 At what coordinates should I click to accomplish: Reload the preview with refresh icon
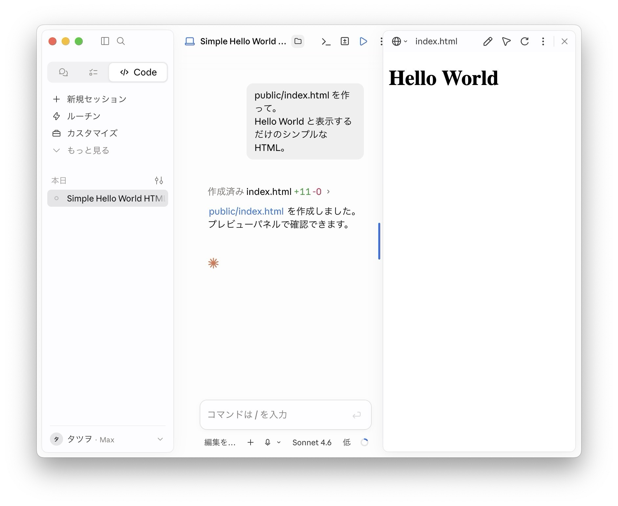(x=524, y=41)
